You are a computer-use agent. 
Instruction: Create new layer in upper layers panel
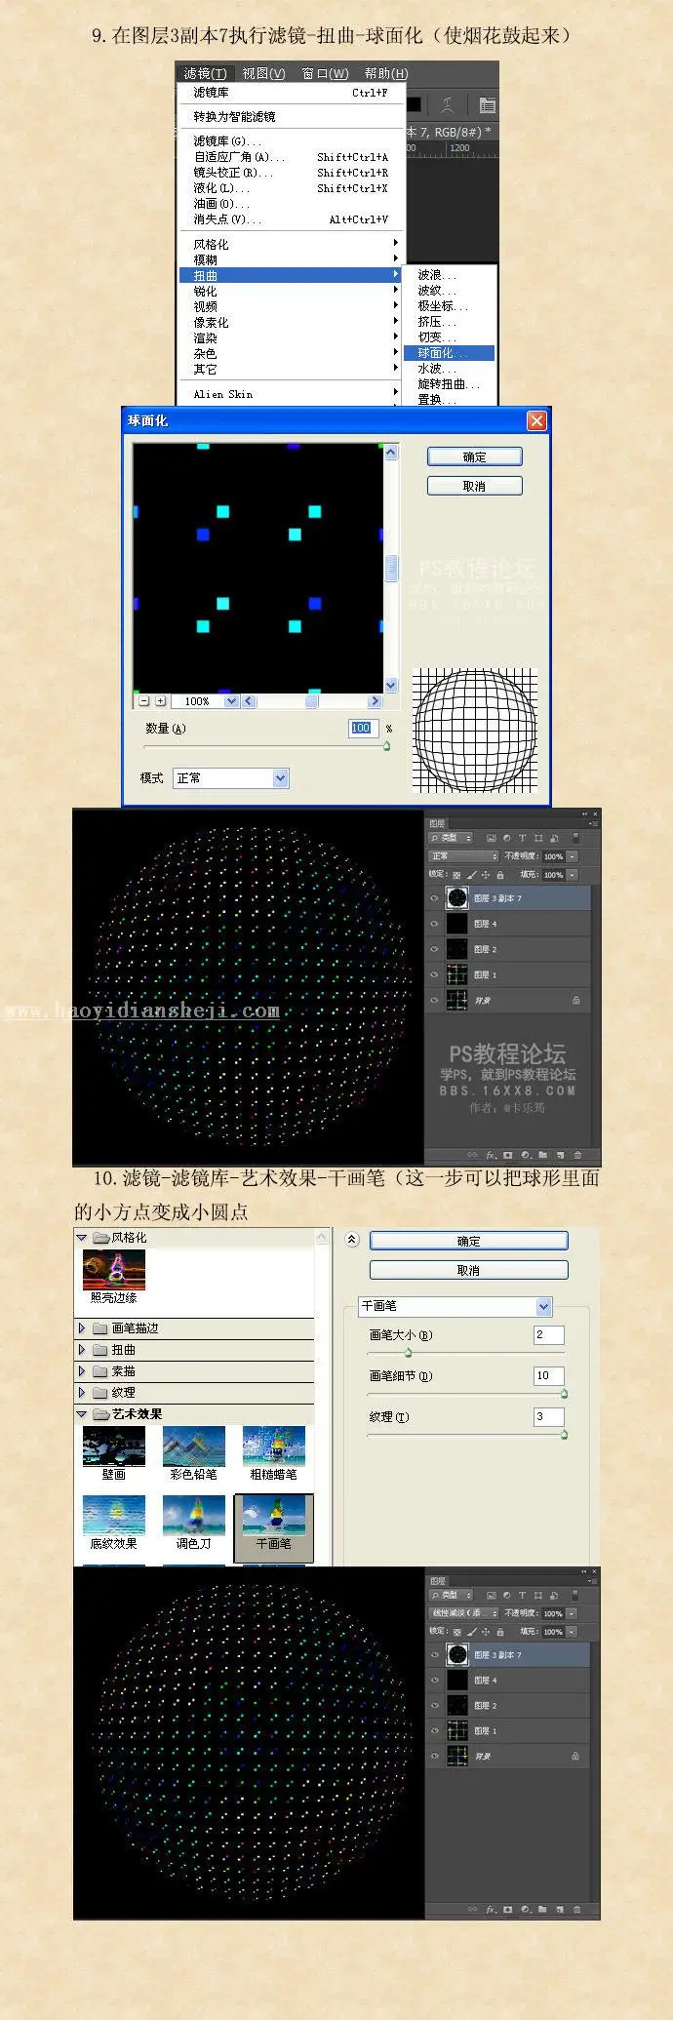click(560, 1155)
